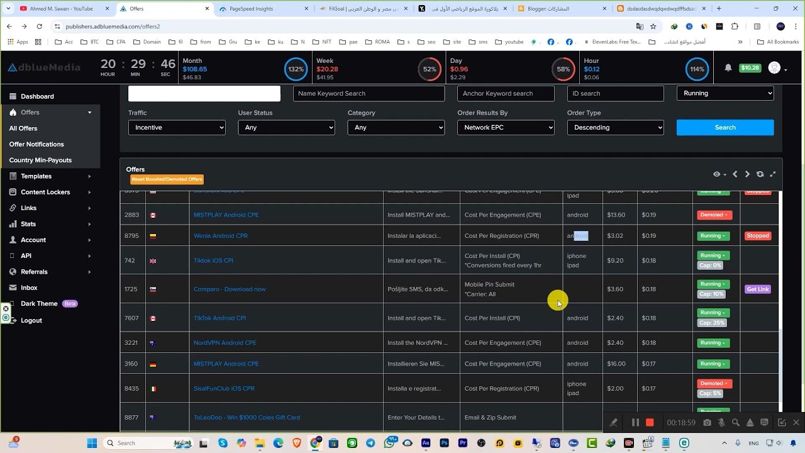Focus the Name Keyword Search field
805x453 pixels.
(369, 93)
